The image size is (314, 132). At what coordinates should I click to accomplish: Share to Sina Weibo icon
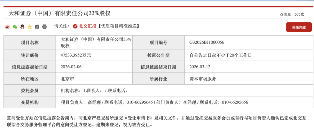8,27
